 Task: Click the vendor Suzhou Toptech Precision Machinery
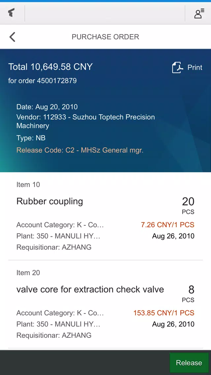pyautogui.click(x=86, y=121)
